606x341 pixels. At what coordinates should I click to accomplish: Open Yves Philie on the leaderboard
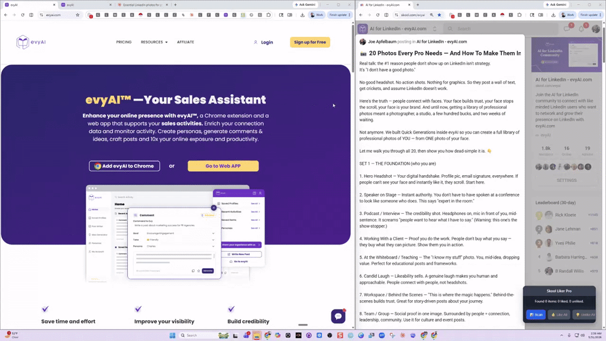(x=565, y=243)
